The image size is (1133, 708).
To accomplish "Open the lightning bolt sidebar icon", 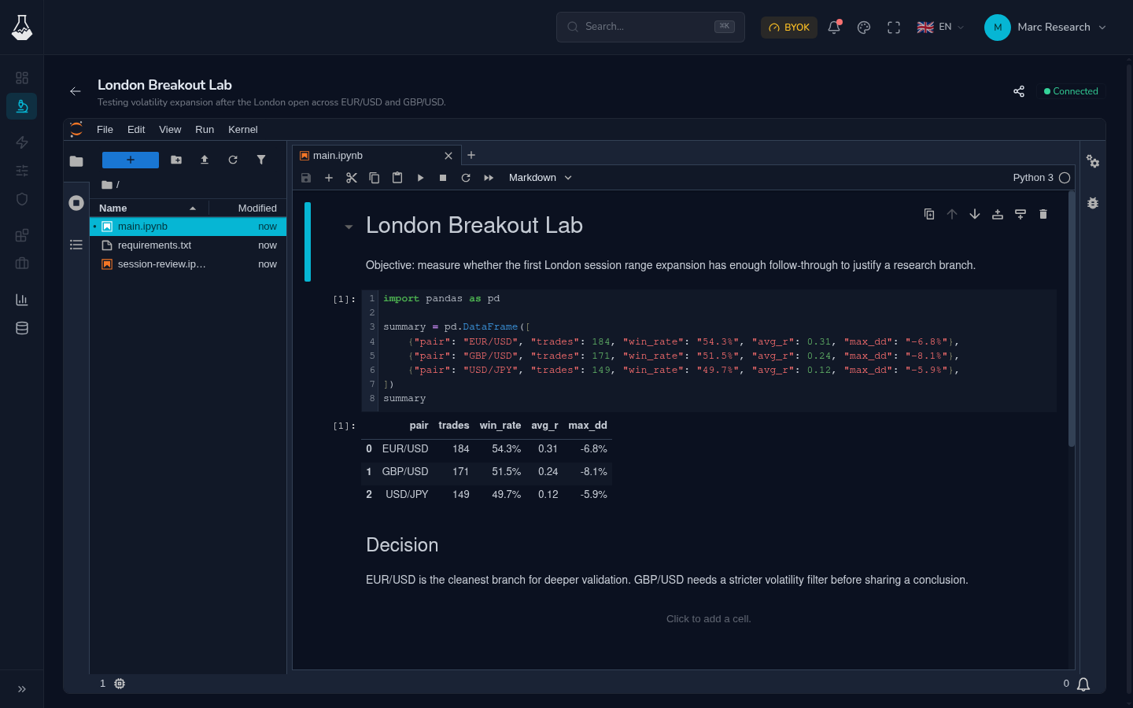I will coord(22,142).
